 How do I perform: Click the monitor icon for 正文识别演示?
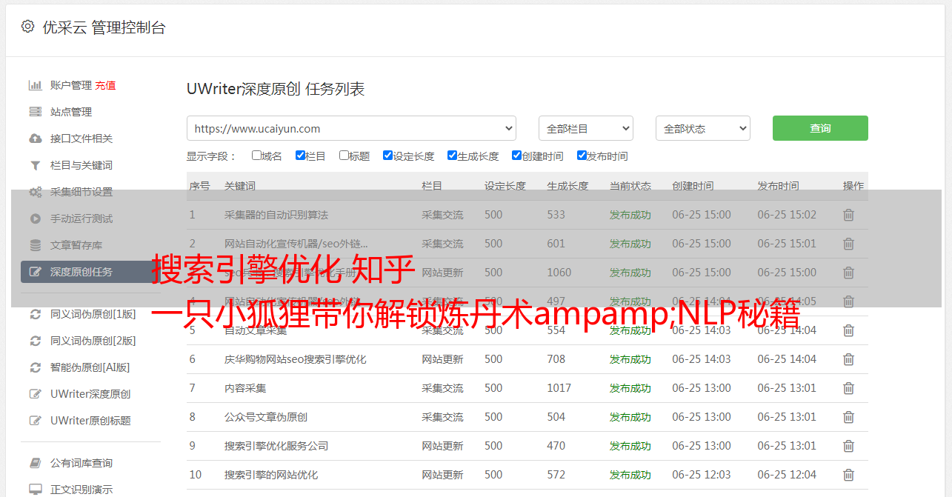pyautogui.click(x=35, y=490)
